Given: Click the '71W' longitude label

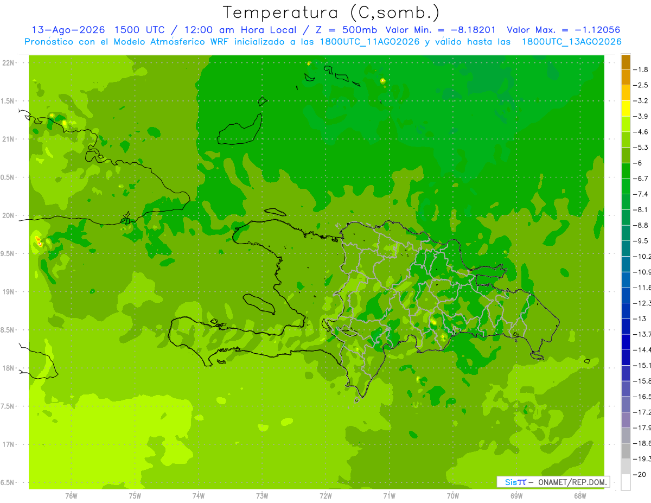Looking at the screenshot, I should coord(389,496).
